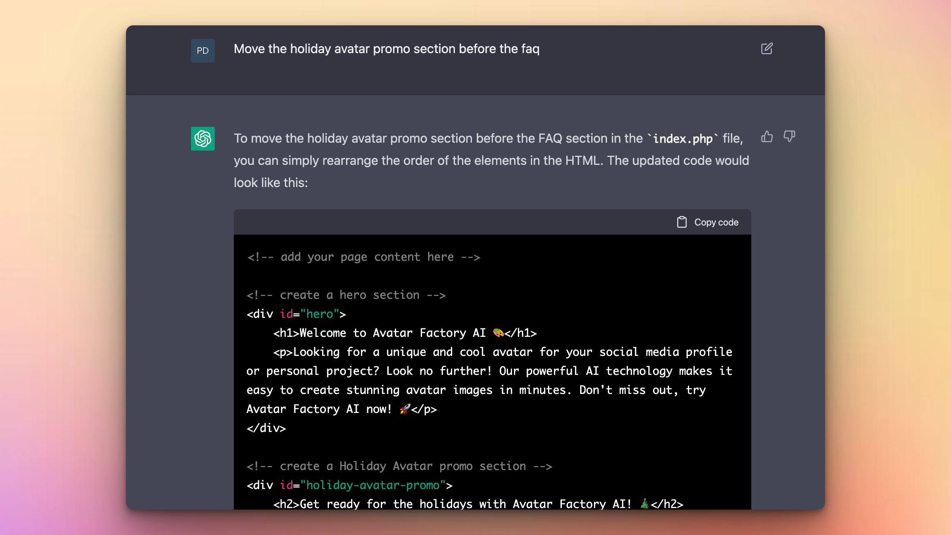
Task: Click the edit message pencil icon
Action: coord(767,49)
